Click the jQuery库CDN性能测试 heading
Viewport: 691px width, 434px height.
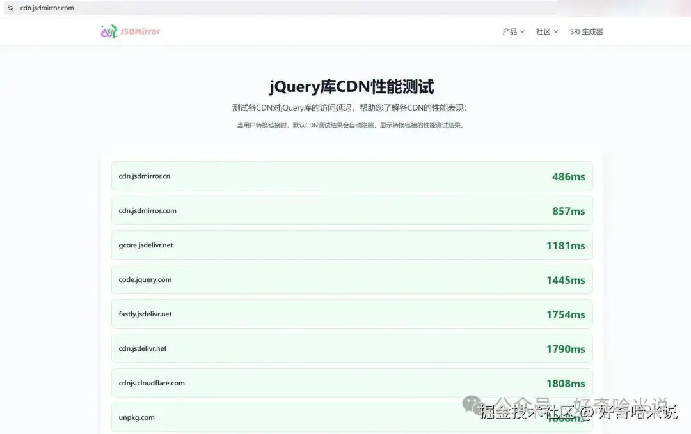coord(352,87)
